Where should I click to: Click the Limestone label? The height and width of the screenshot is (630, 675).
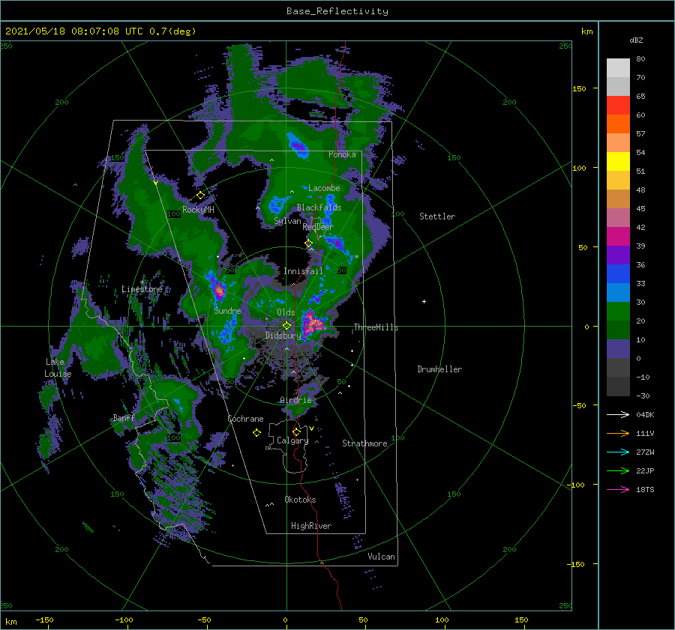pyautogui.click(x=142, y=289)
